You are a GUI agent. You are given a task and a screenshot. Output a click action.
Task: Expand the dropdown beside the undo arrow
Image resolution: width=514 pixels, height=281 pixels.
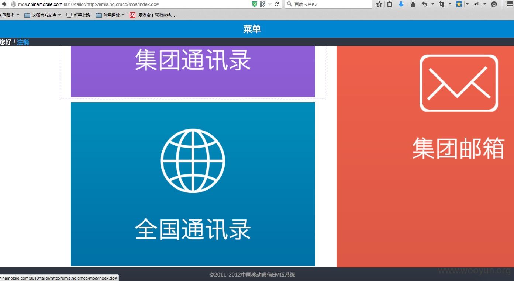click(x=432, y=4)
